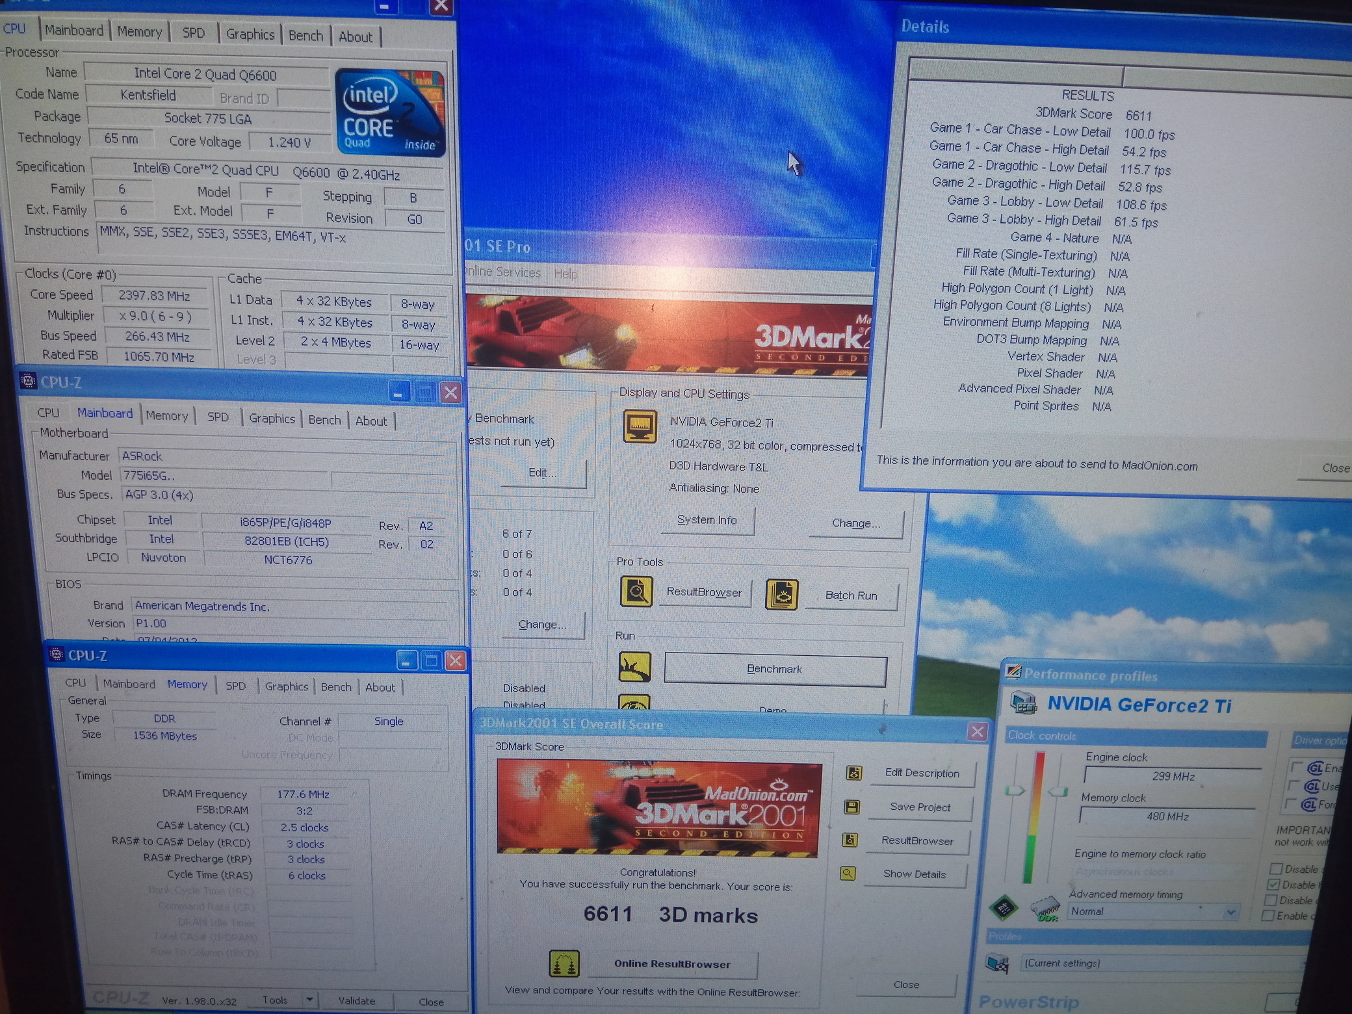Click the '177.6 MHz' DRAM Frequency value

[x=303, y=794]
